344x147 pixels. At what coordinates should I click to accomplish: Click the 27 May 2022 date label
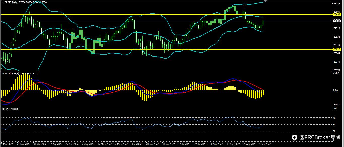[x=121, y=144]
